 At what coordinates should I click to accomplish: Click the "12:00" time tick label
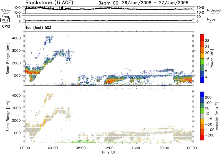pos(109,148)
